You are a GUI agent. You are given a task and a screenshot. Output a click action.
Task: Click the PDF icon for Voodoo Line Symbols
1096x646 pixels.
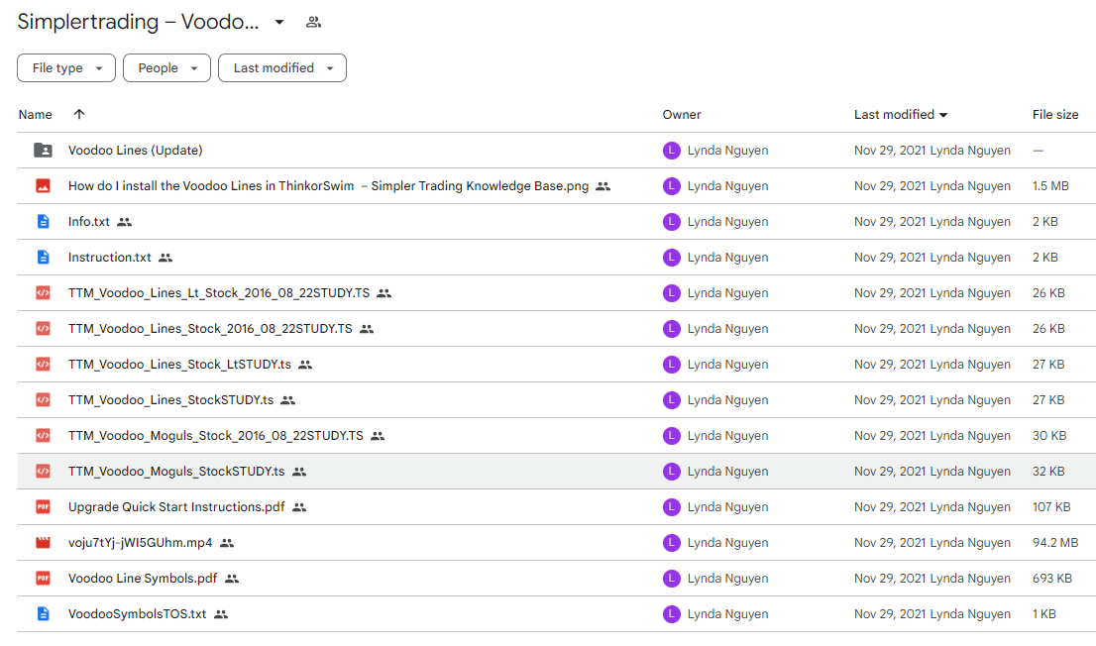43,579
